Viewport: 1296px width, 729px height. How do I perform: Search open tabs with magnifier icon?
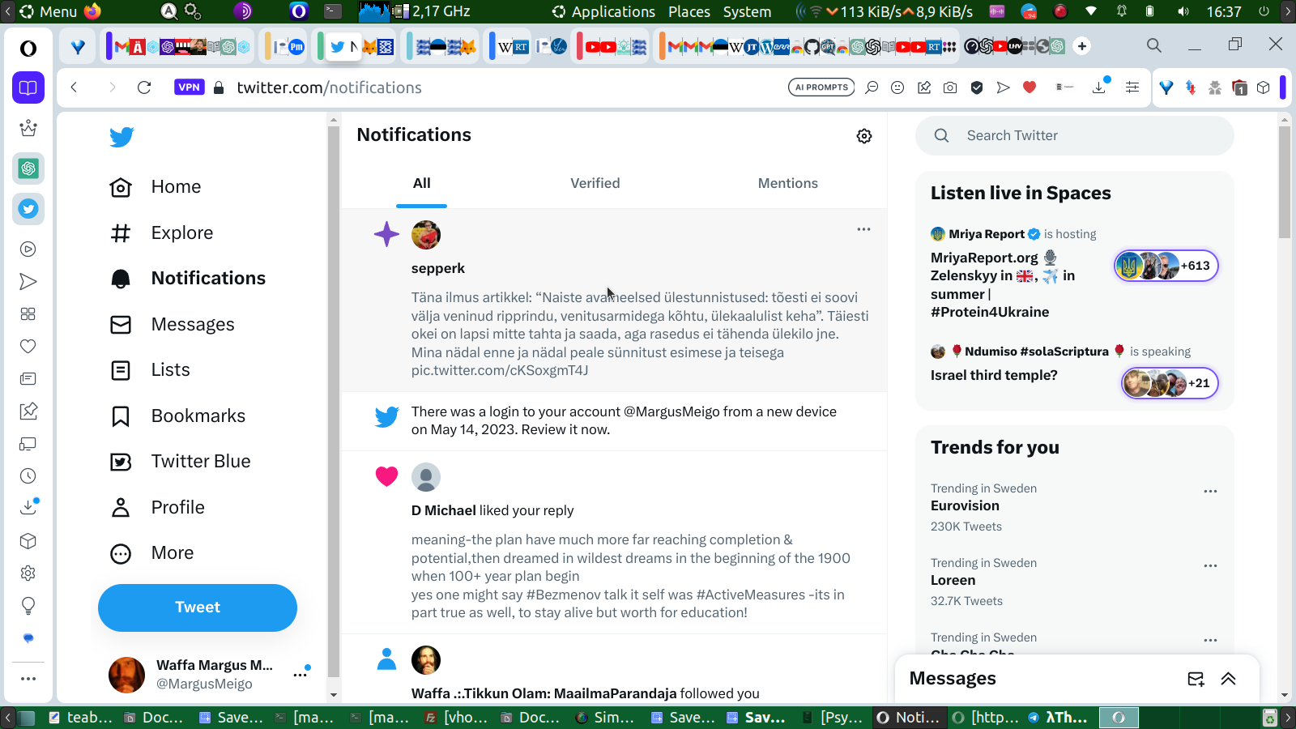(1154, 45)
